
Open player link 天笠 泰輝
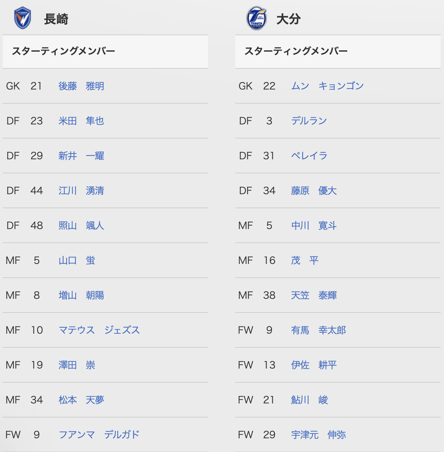314,295
